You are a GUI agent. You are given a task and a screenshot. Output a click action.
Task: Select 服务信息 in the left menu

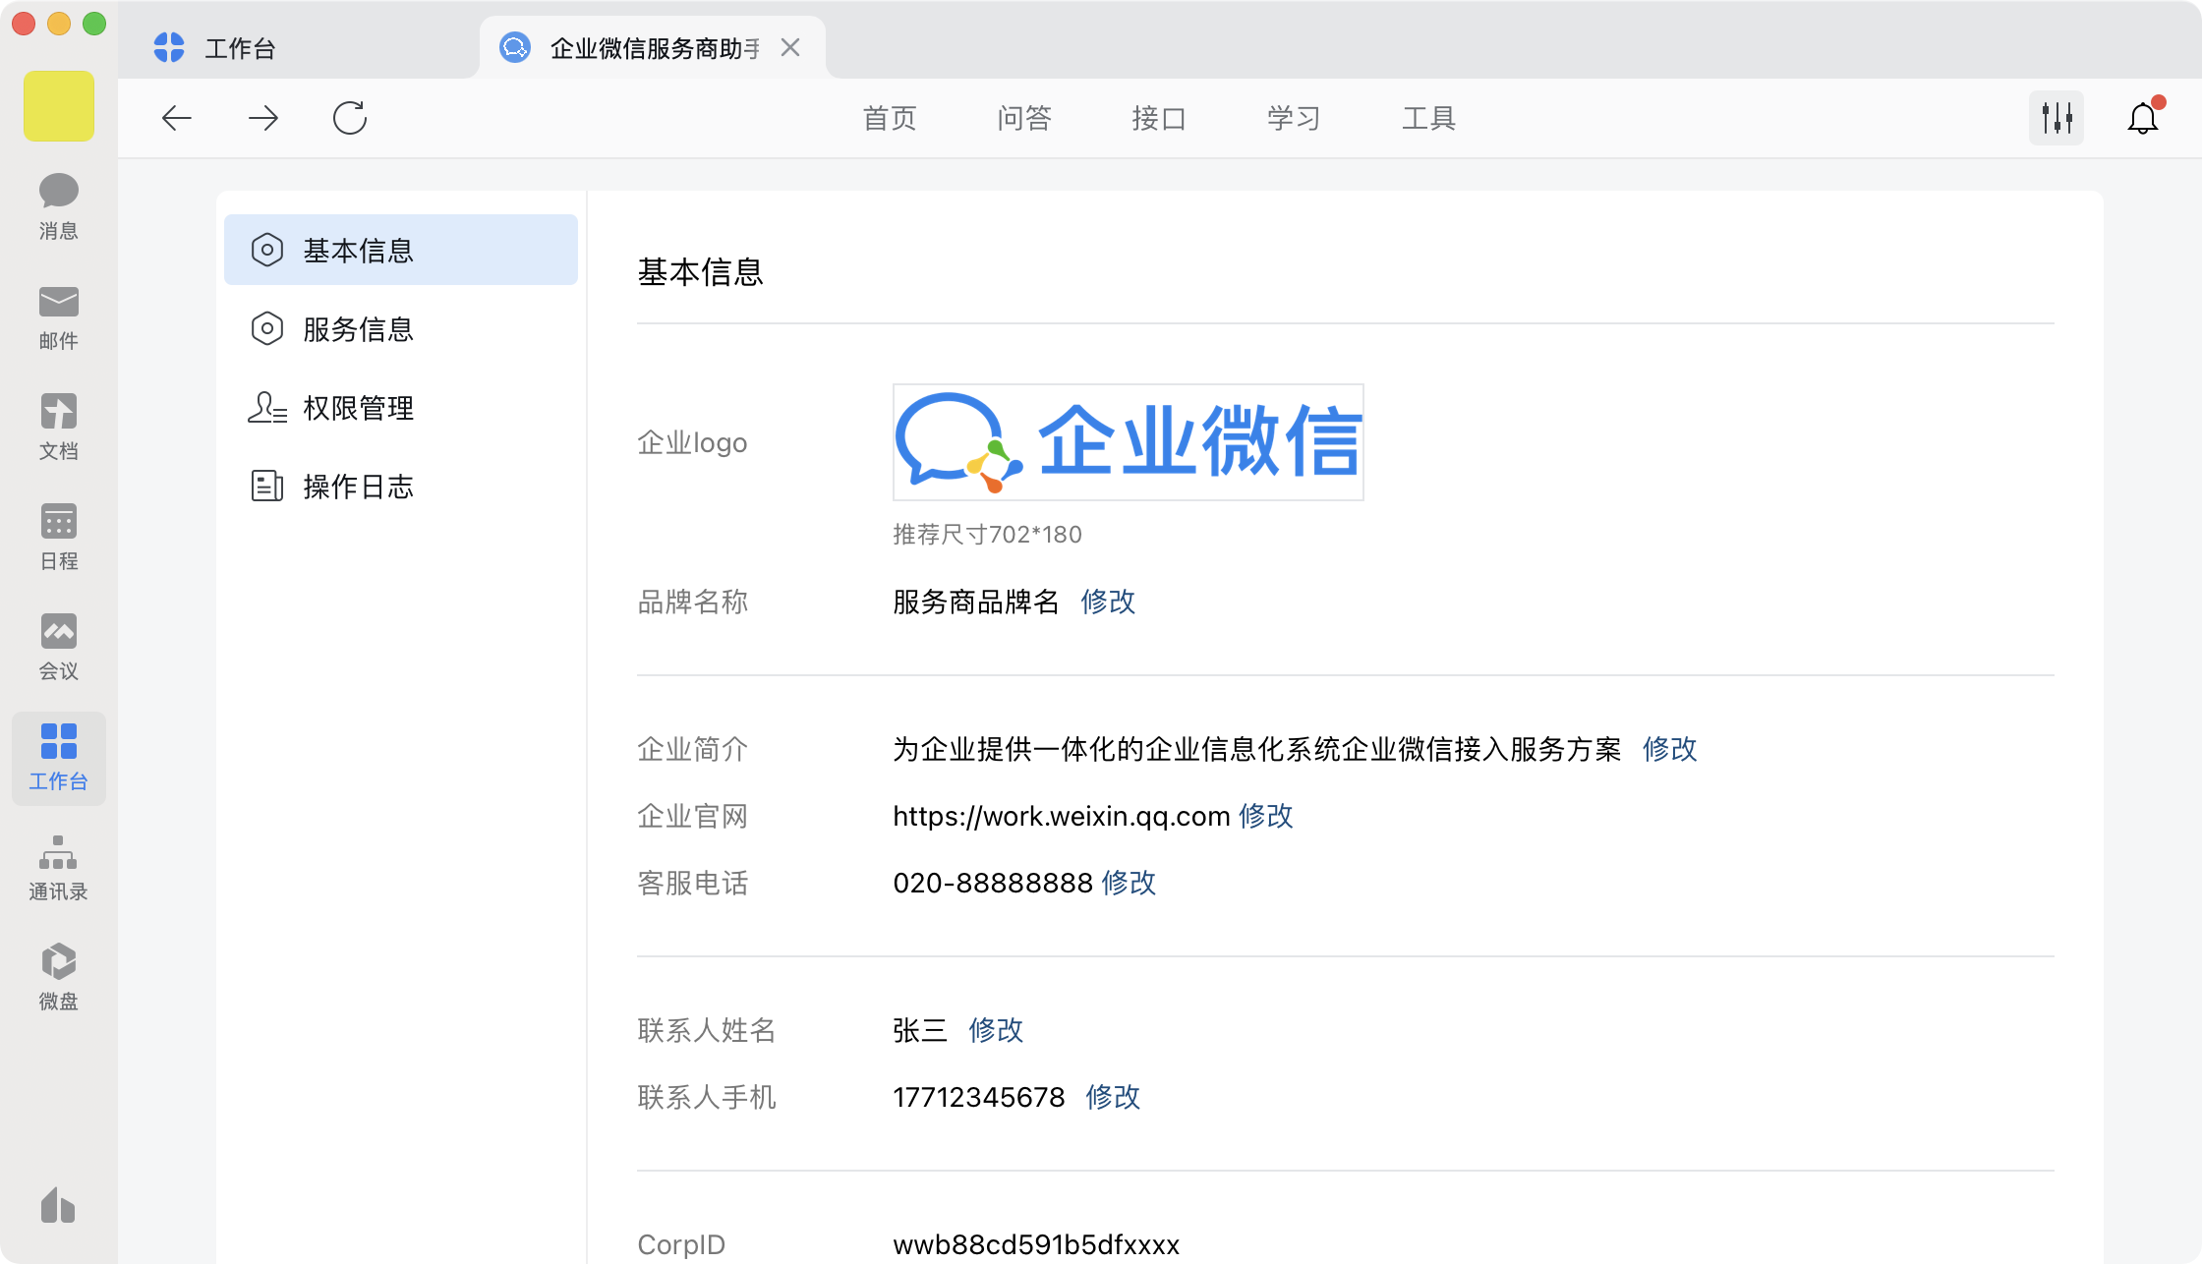pos(358,329)
